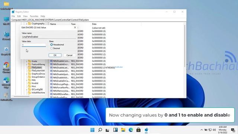Select the NtfsDisableSpotCorruption value icon
This screenshot has width=238, height=134.
tap(51, 74)
